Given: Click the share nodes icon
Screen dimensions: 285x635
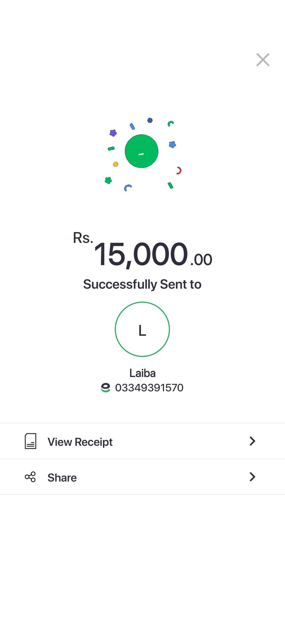Looking at the screenshot, I should pos(30,477).
